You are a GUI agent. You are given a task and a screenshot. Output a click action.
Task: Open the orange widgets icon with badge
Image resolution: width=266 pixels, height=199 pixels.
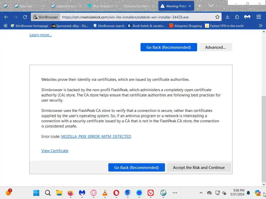[9, 192]
